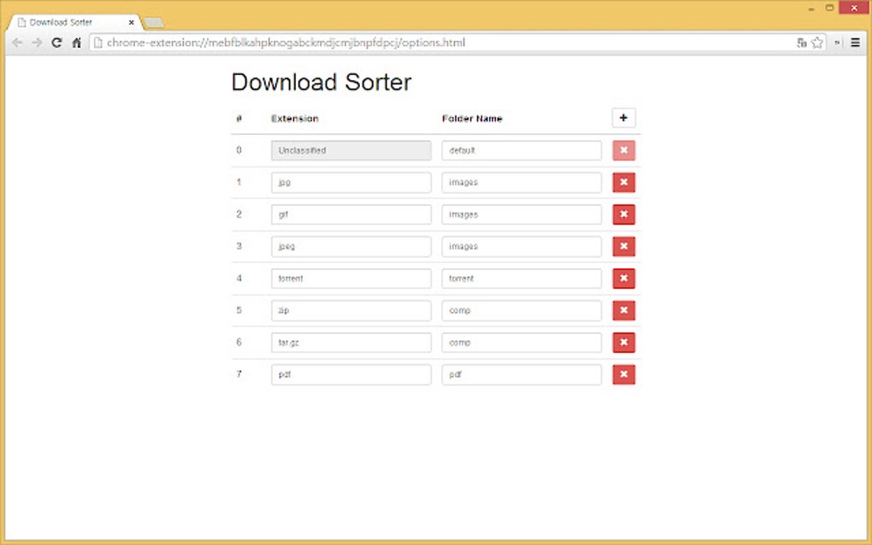
Task: Open the Chrome settings menu
Action: tap(855, 42)
